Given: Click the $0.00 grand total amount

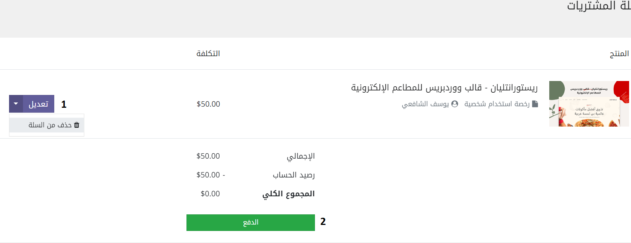Looking at the screenshot, I should 210,194.
